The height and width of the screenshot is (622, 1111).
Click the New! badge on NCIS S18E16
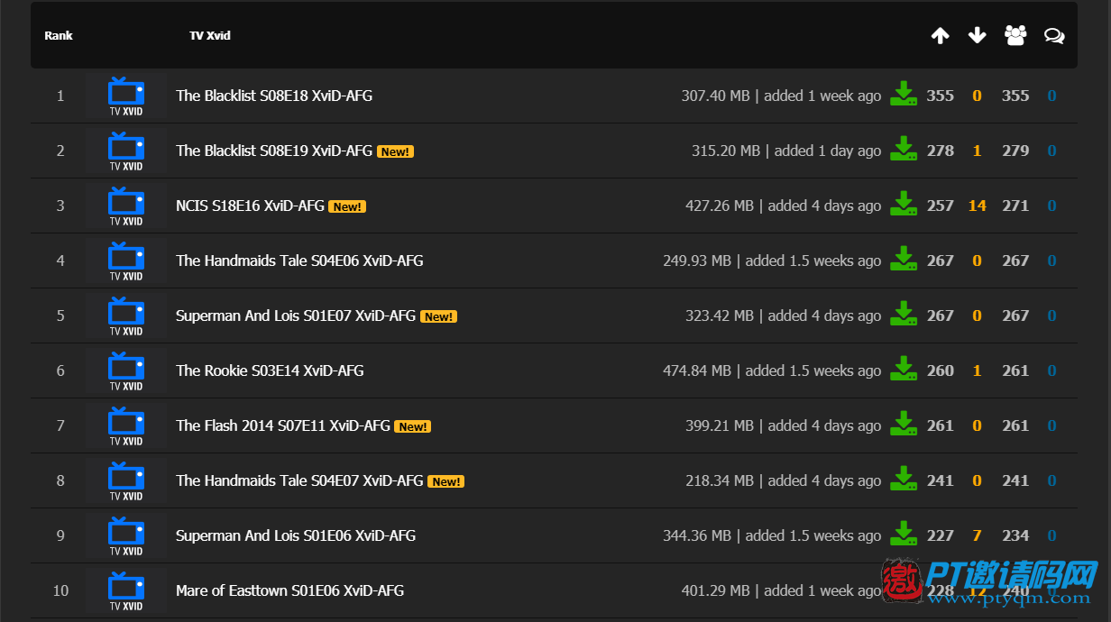point(347,206)
